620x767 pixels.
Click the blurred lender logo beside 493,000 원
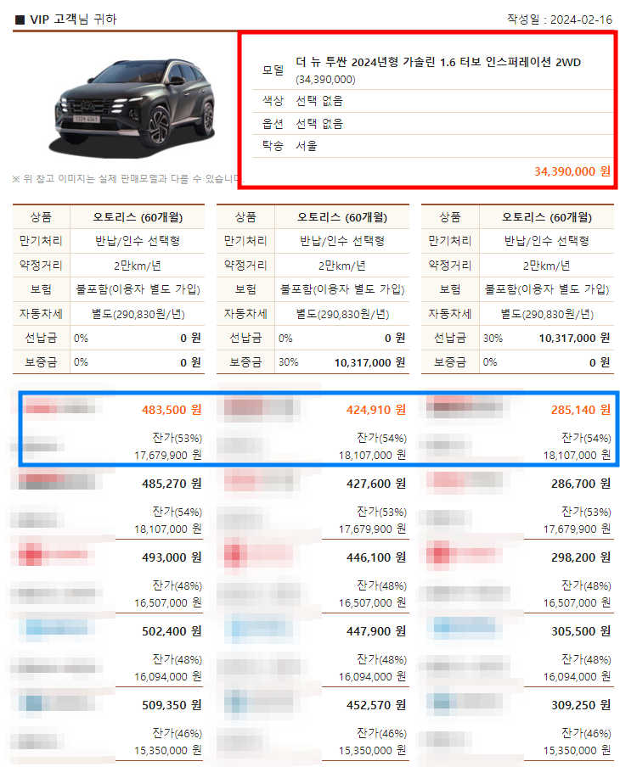pyautogui.click(x=53, y=554)
